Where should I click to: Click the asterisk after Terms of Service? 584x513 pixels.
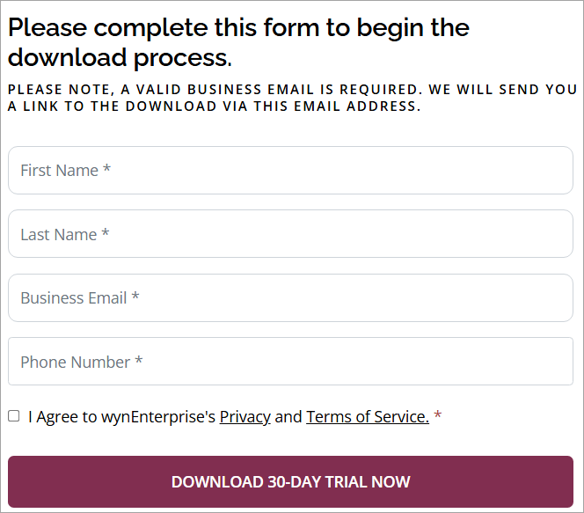point(438,416)
